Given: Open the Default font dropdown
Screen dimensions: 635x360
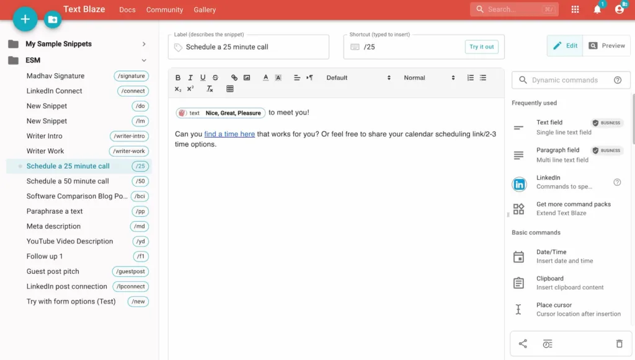Looking at the screenshot, I should pos(358,77).
